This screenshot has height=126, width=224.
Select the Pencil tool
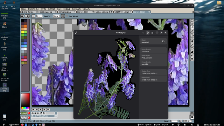click(192, 24)
